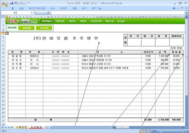Select row 10 header
Image resolution: width=189 pixels, height=133 pixels.
(3, 53)
